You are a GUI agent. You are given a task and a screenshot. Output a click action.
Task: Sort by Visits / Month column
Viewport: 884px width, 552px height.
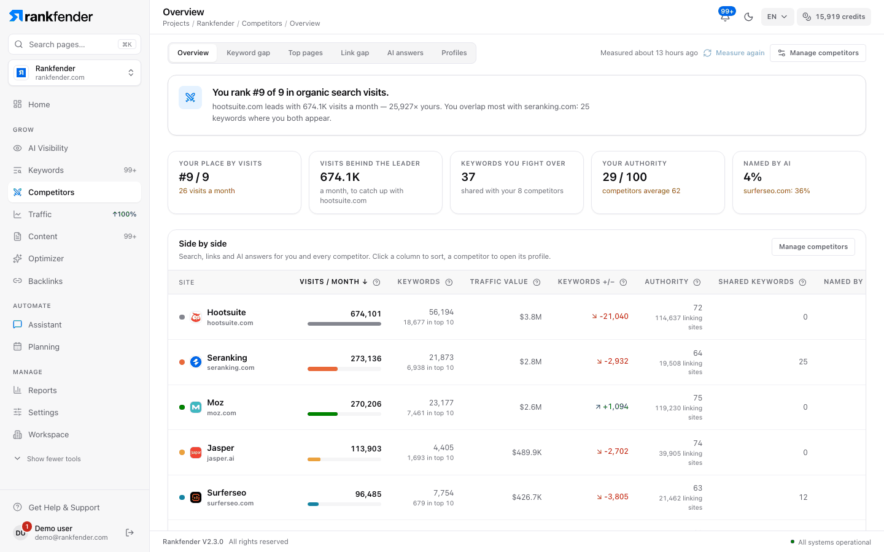(333, 282)
